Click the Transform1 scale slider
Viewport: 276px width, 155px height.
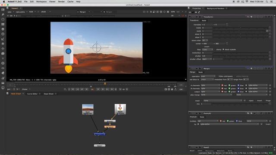click(x=239, y=31)
